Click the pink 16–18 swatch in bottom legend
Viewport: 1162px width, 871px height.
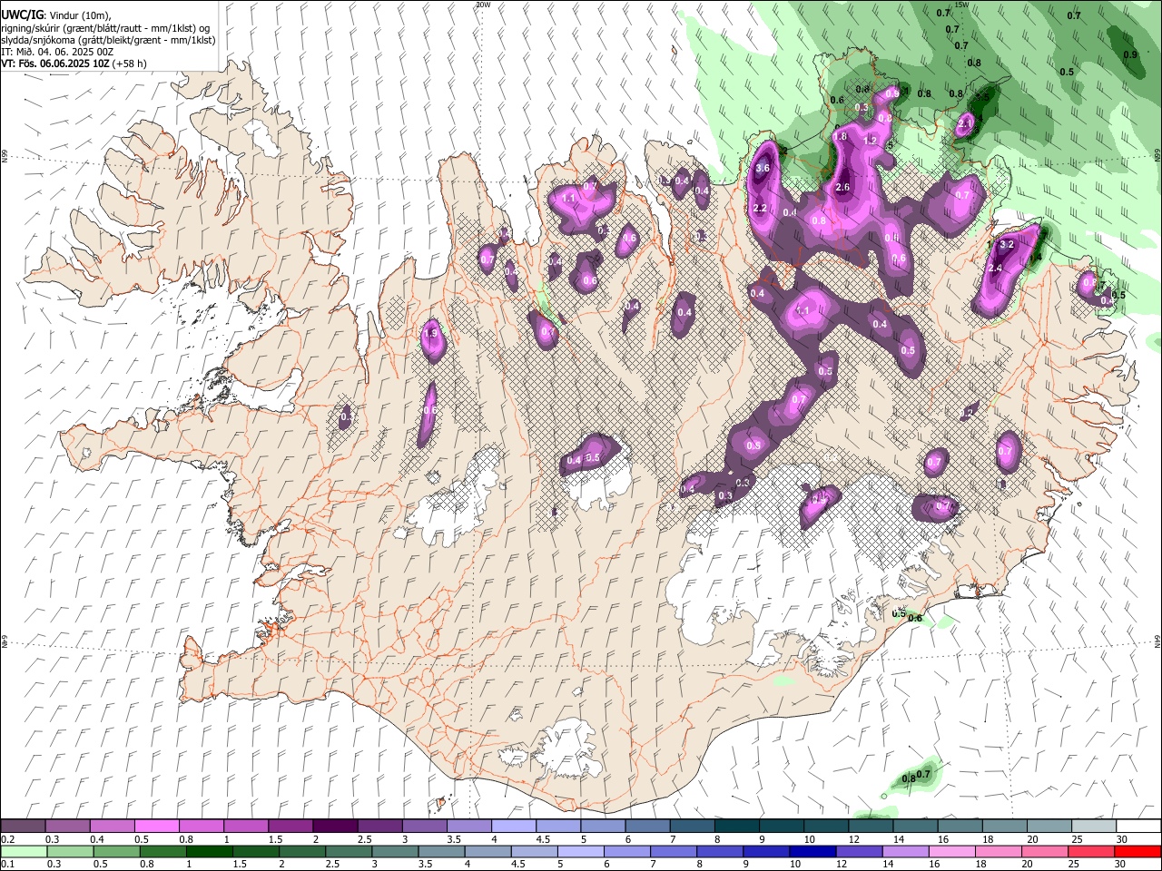[952, 851]
